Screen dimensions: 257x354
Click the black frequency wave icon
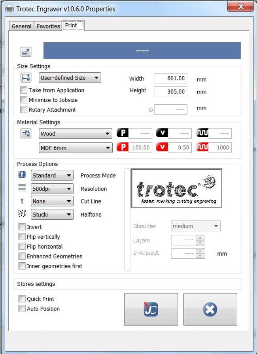pyautogui.click(x=202, y=133)
